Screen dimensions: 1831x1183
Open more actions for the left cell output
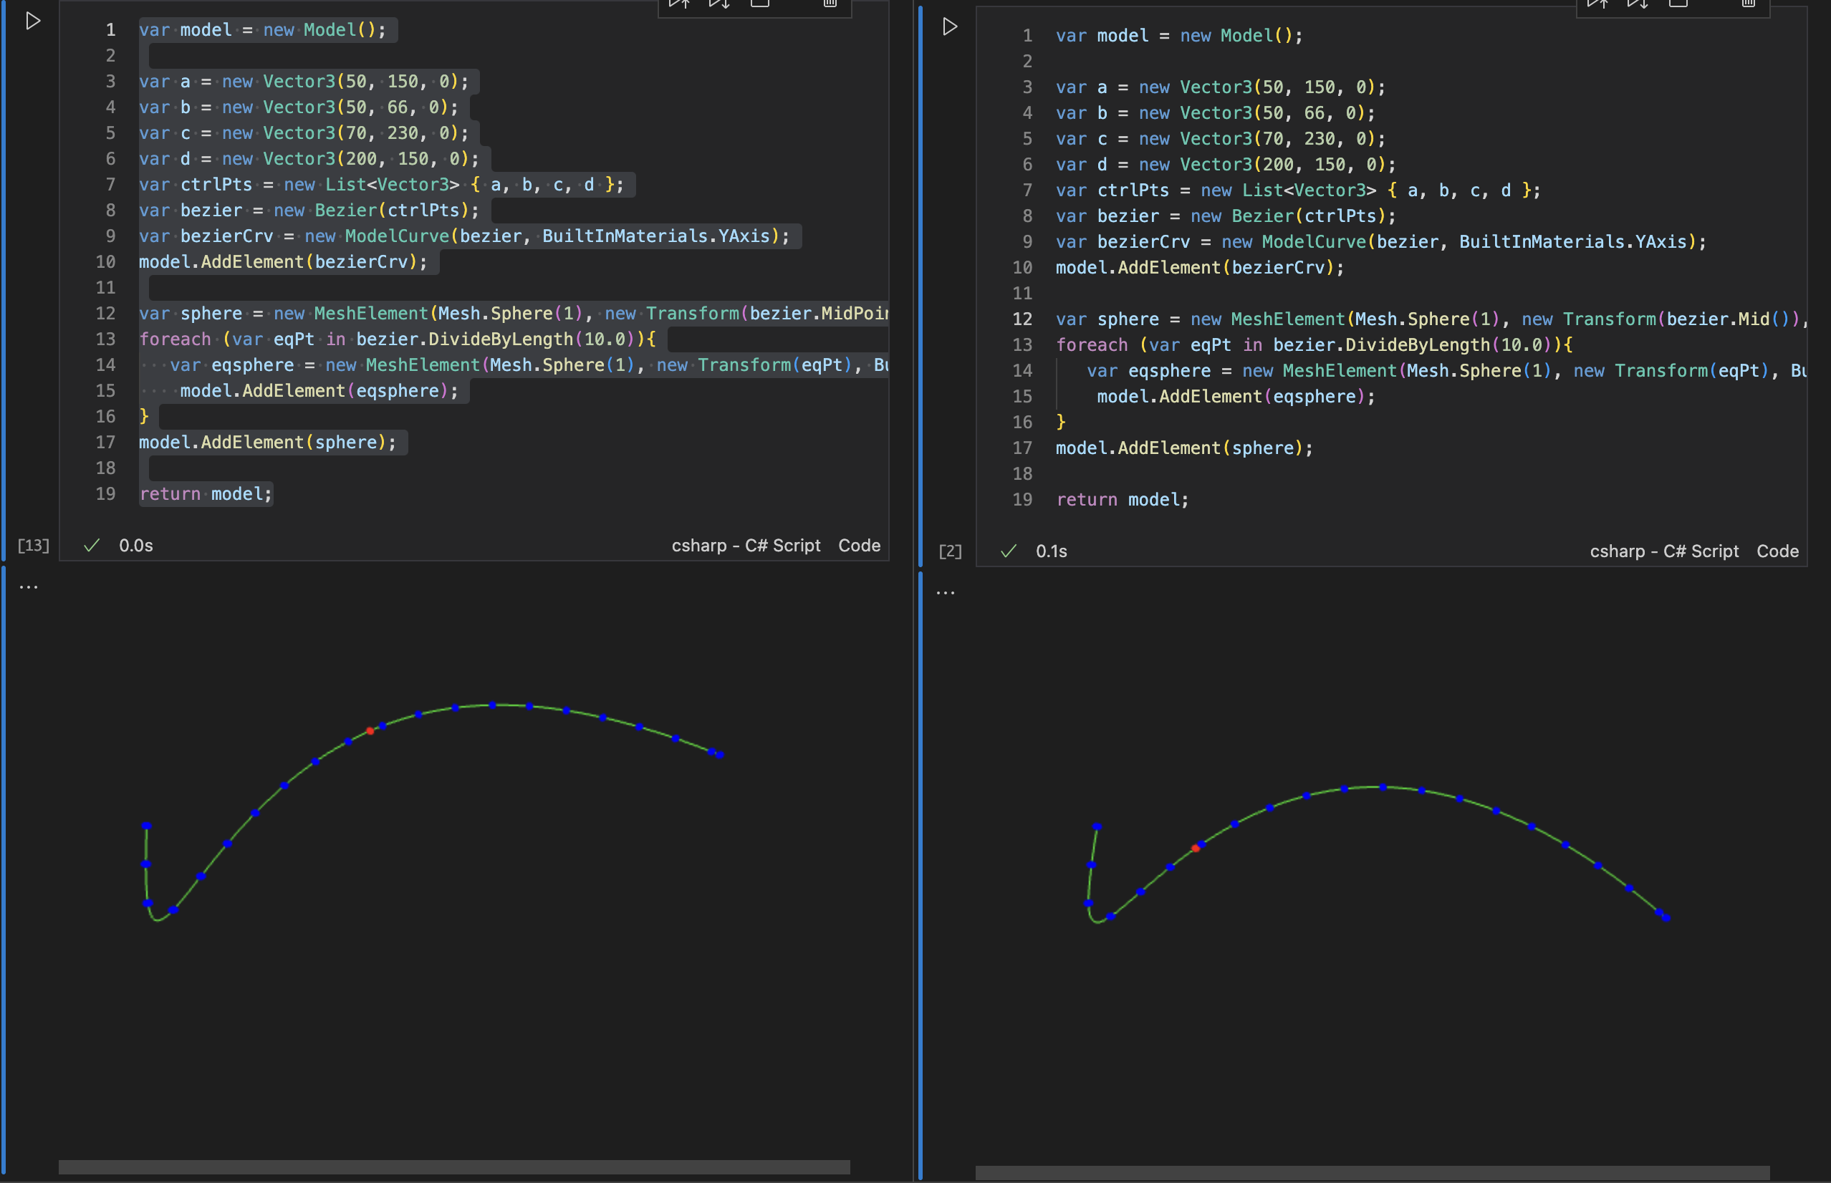click(29, 586)
